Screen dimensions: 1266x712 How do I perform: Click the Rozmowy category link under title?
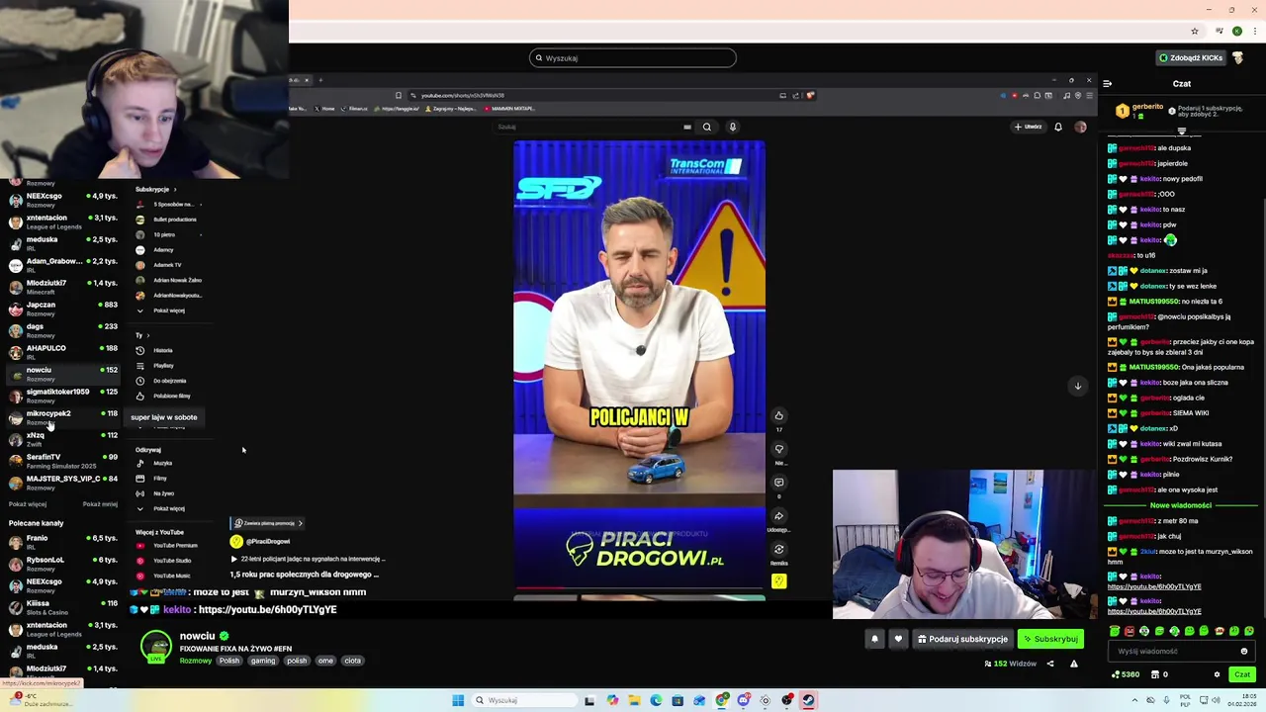[196, 661]
